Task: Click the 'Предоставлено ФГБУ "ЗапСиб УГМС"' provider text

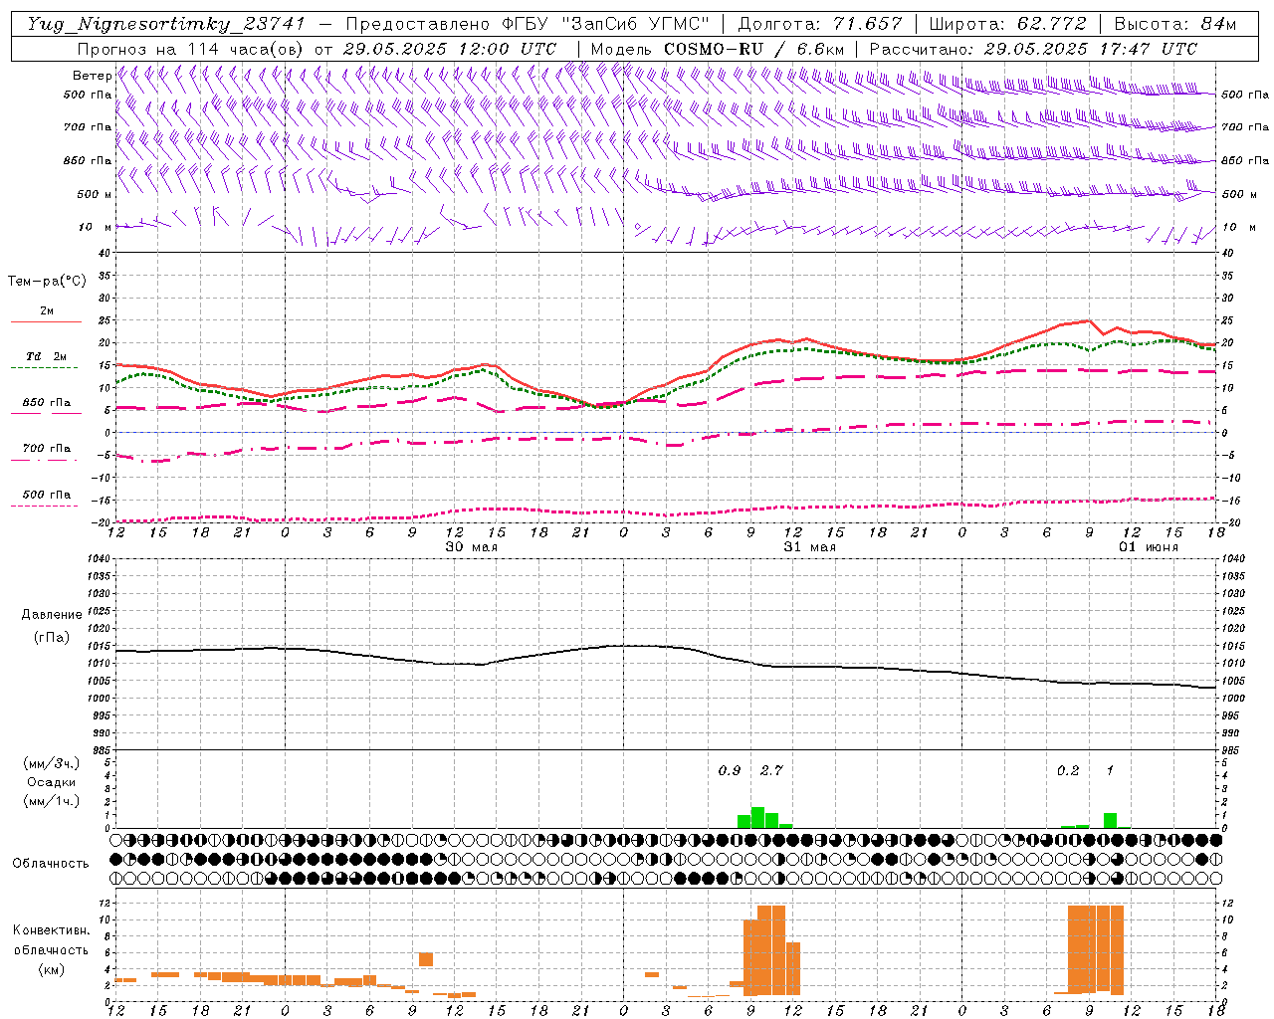Action: (x=528, y=24)
